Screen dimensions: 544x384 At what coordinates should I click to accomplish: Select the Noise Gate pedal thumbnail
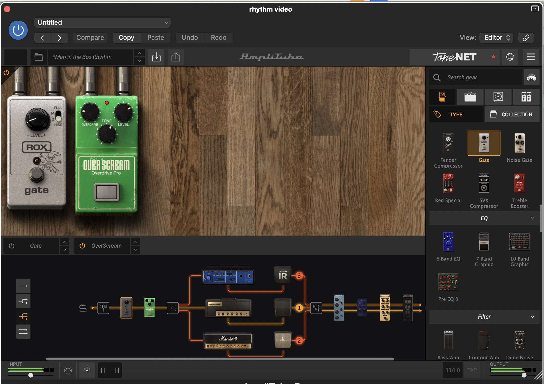pyautogui.click(x=520, y=143)
